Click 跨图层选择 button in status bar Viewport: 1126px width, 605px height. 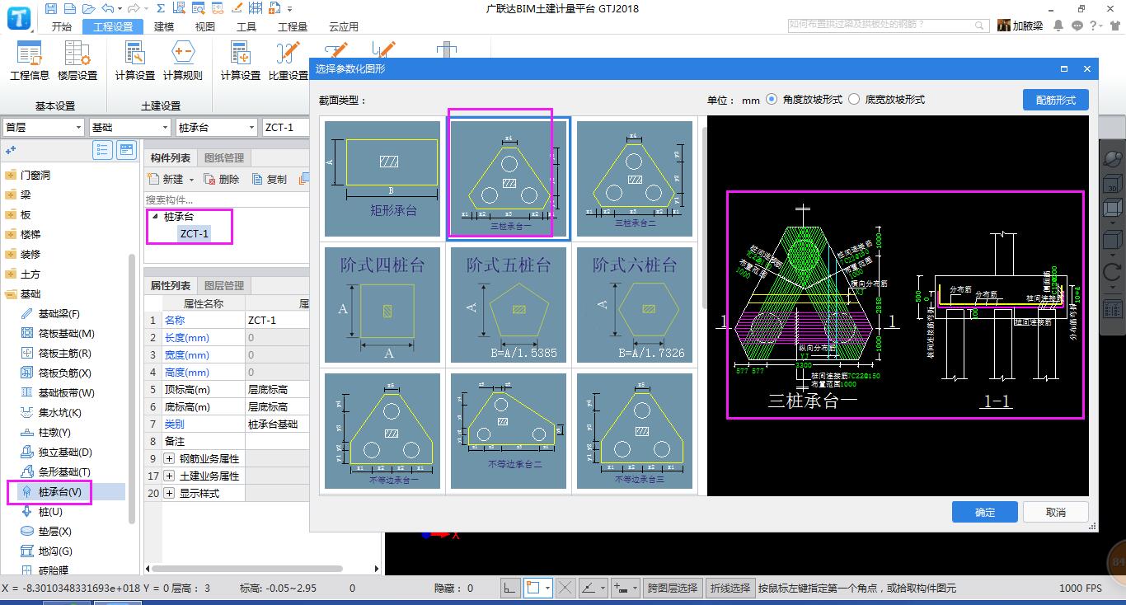(673, 588)
